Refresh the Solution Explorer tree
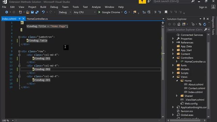 [205, 24]
